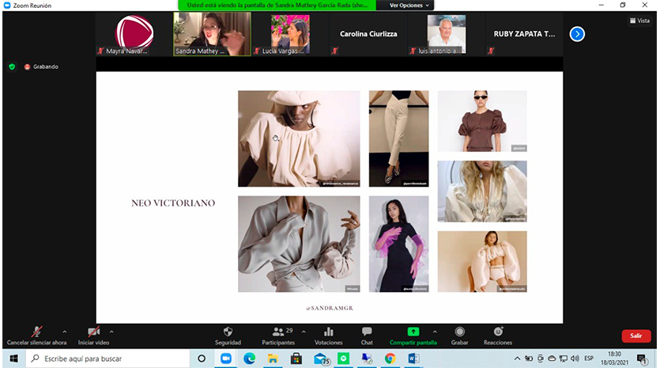This screenshot has width=660, height=368.
Task: Expand audio options arrow beside microphone
Action: pos(65,331)
